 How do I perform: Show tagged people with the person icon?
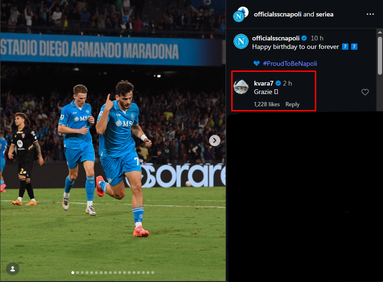coord(13,269)
